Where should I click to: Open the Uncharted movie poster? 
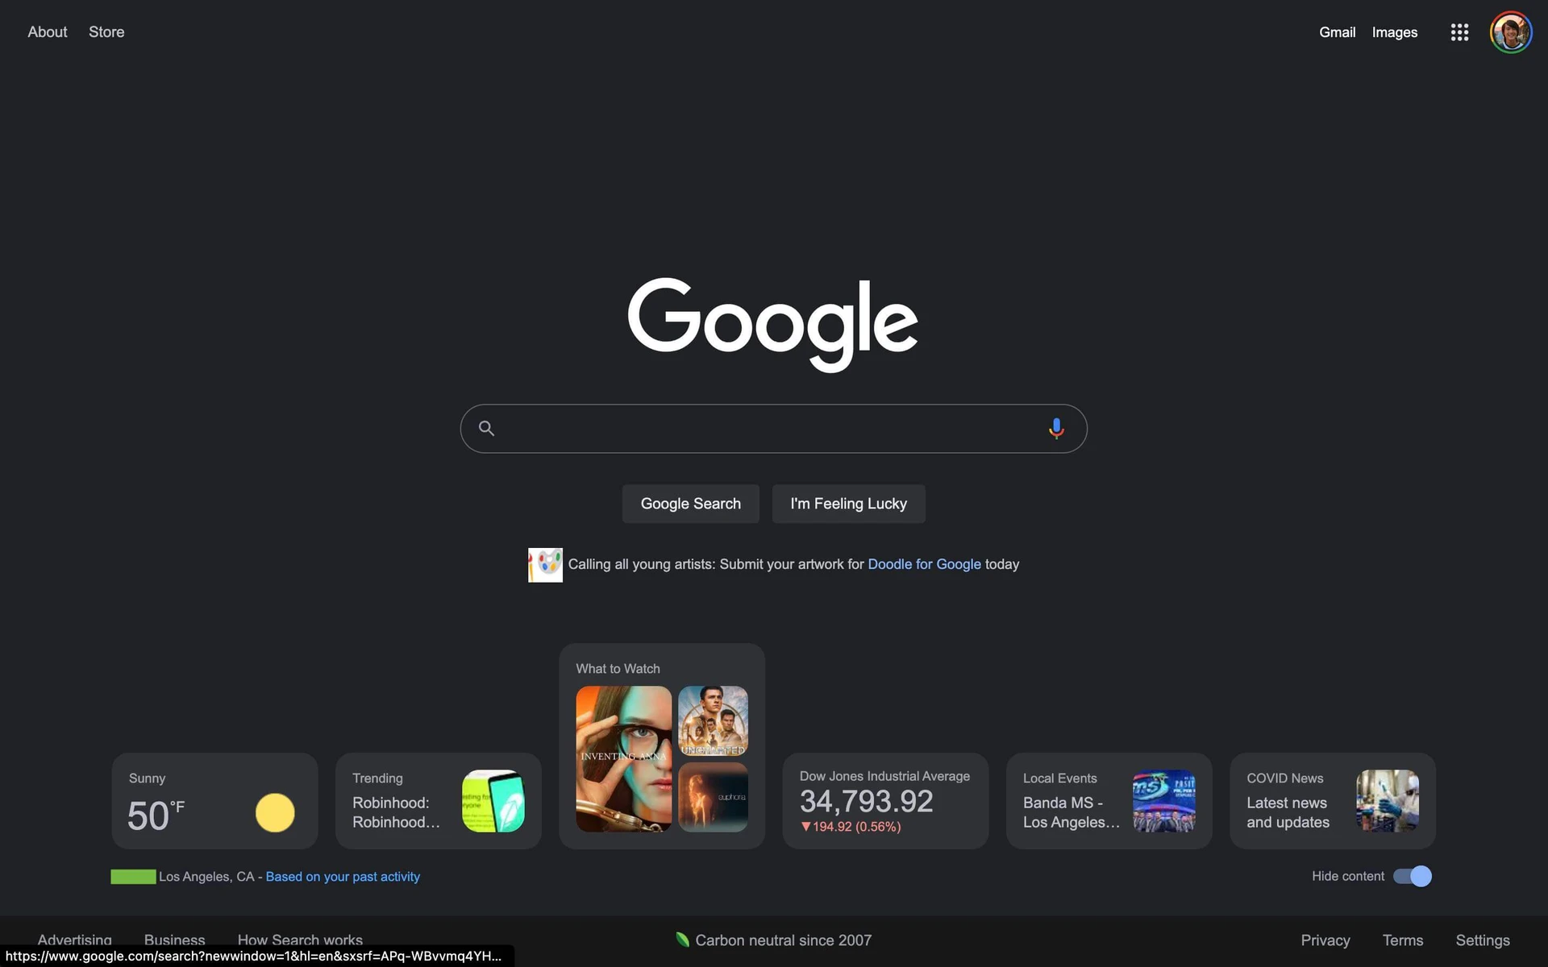click(713, 720)
